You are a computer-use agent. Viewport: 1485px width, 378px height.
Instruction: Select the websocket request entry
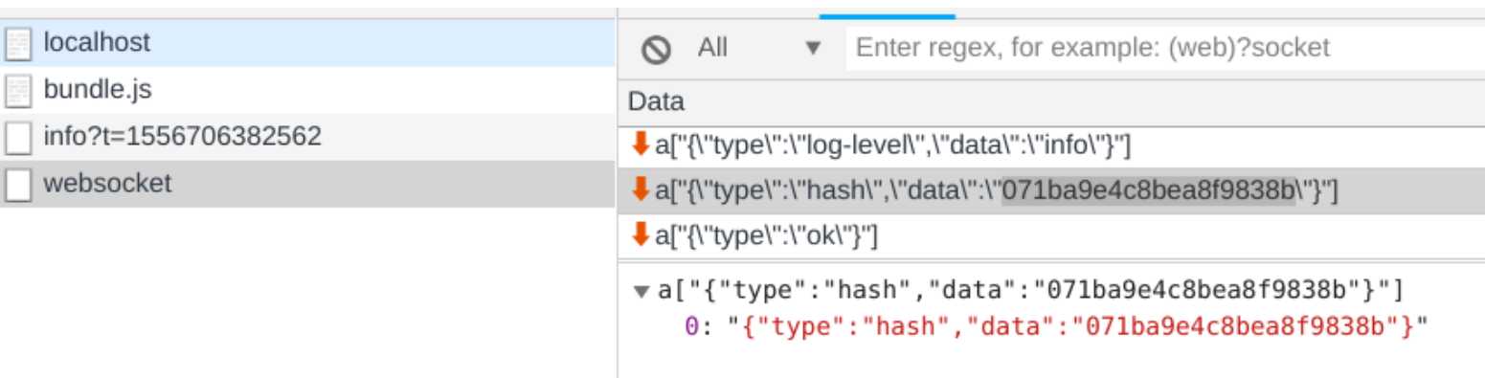click(307, 184)
